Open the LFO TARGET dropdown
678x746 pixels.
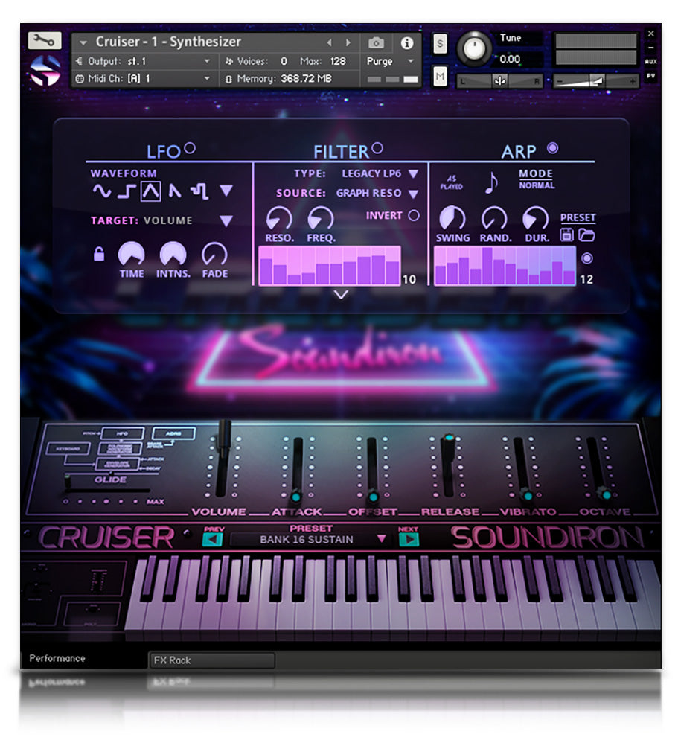(x=224, y=220)
